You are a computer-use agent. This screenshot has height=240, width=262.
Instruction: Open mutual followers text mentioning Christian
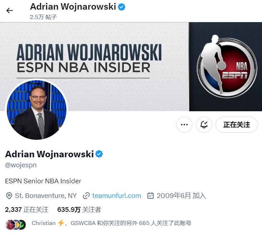(111, 223)
